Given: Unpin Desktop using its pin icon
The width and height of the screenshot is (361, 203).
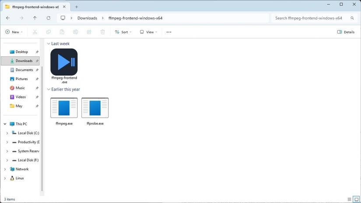Looking at the screenshot, I should pyautogui.click(x=37, y=52).
